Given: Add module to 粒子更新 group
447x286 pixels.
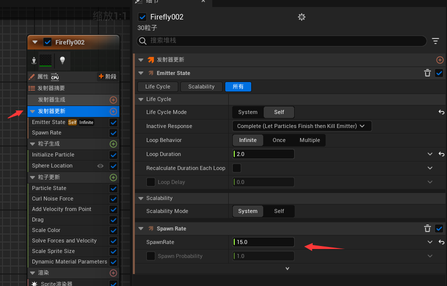Looking at the screenshot, I should pyautogui.click(x=113, y=177).
